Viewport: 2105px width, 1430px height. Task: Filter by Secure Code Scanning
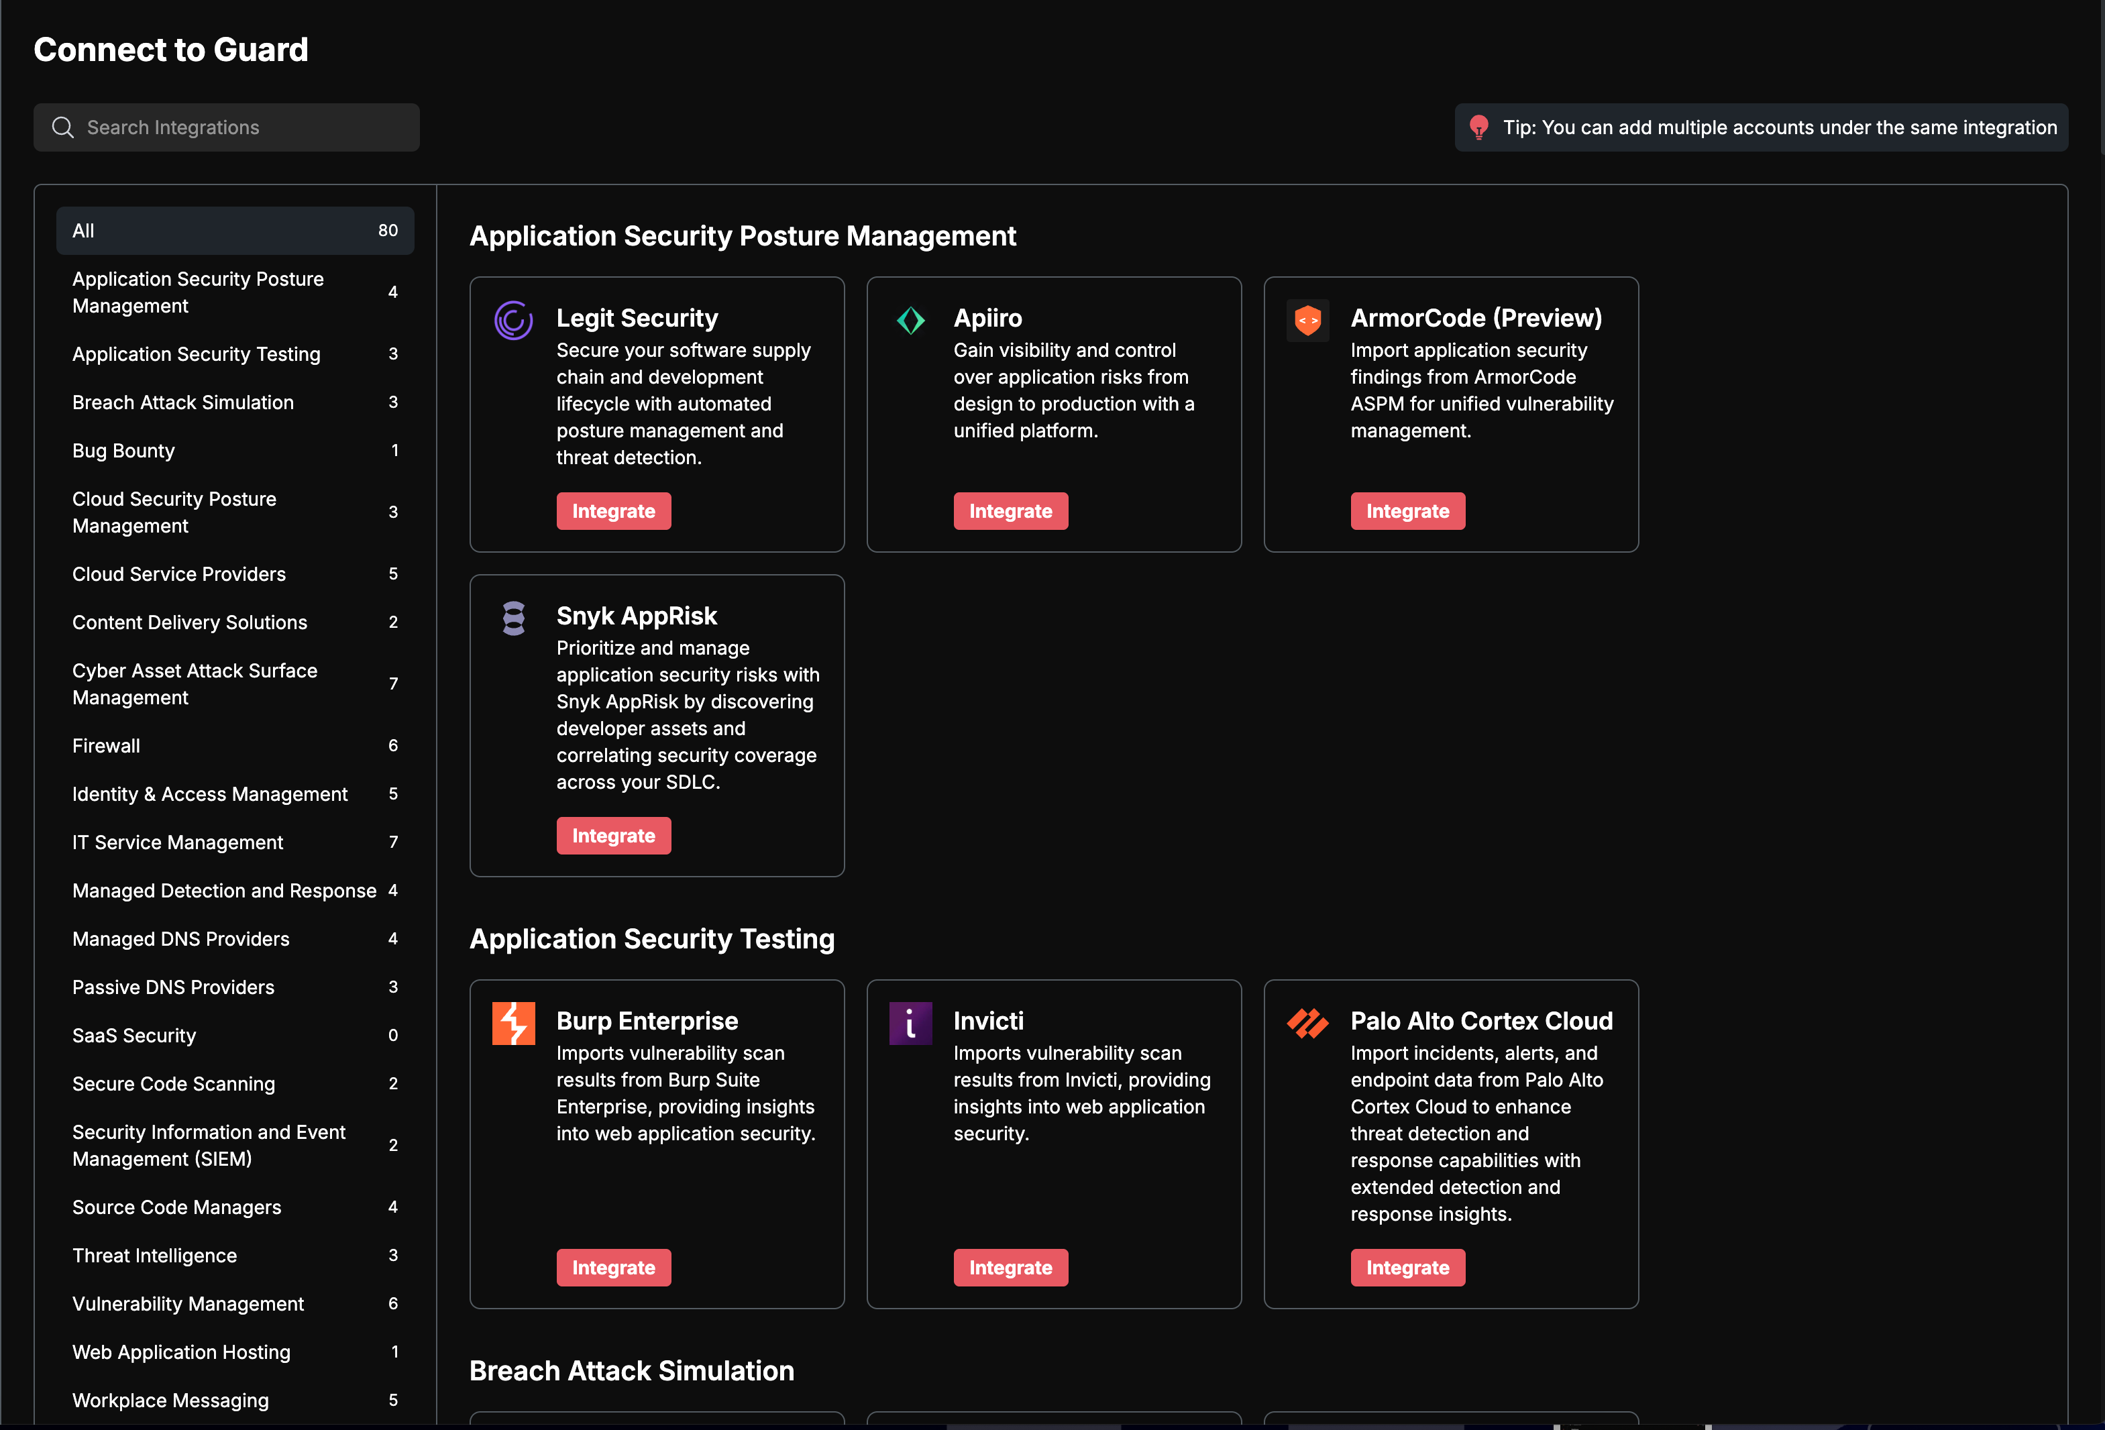(235, 1084)
